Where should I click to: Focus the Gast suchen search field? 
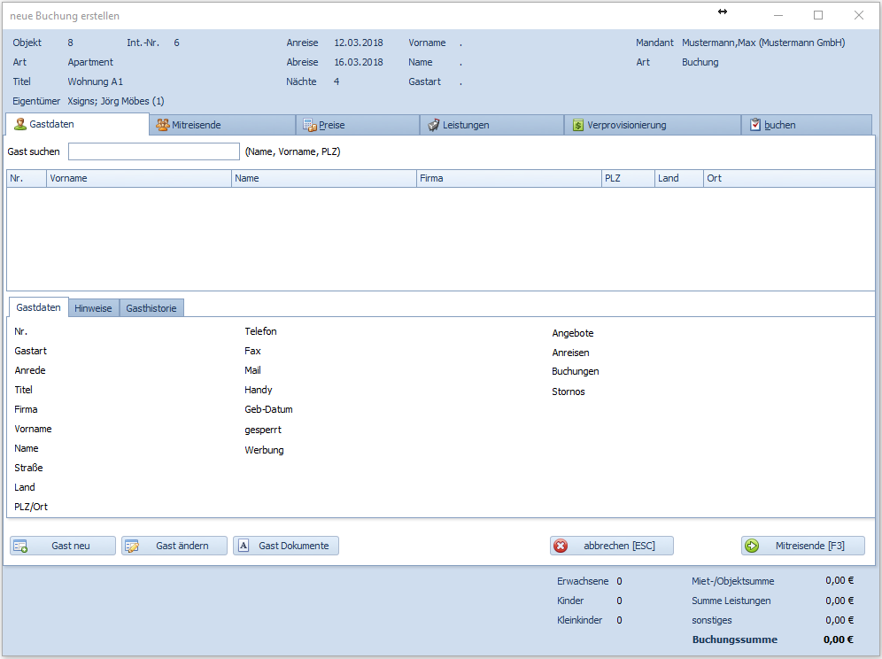point(154,151)
